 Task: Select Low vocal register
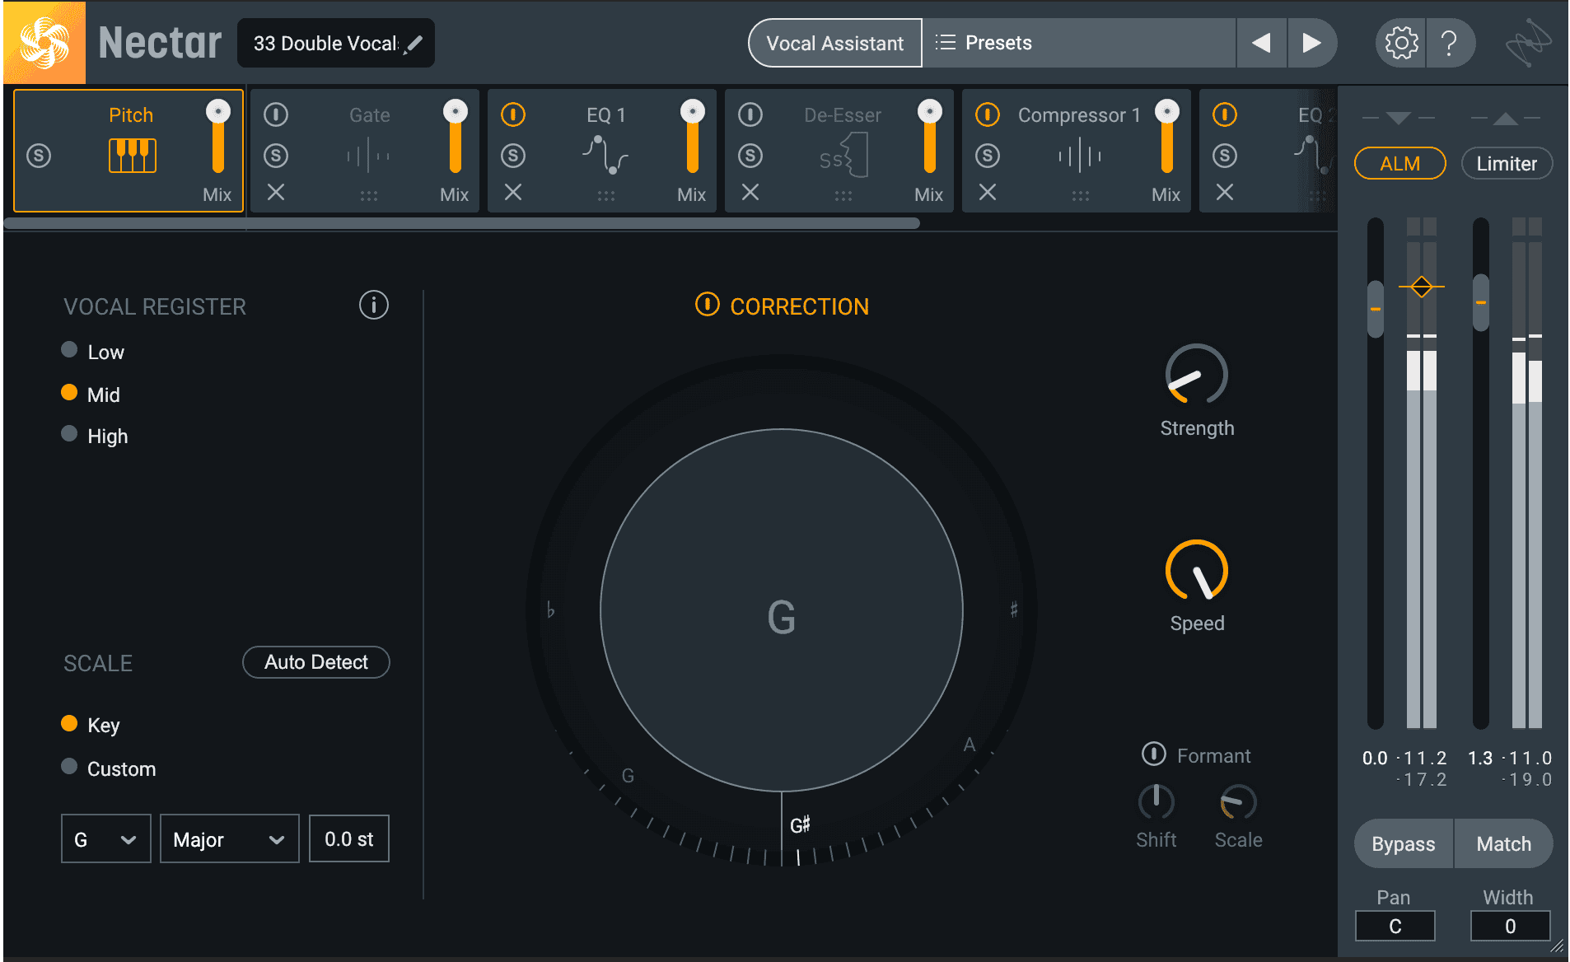pos(69,350)
